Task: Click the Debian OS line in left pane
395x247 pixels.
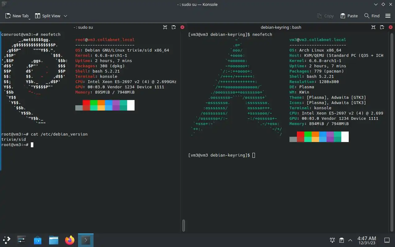Action: pyautogui.click(x=122, y=50)
